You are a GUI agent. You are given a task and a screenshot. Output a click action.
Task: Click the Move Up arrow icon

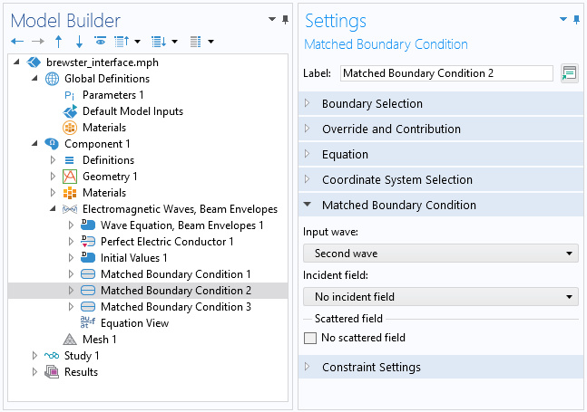[x=58, y=42]
